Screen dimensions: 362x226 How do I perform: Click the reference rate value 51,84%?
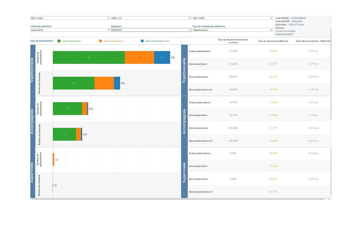[x=273, y=51]
